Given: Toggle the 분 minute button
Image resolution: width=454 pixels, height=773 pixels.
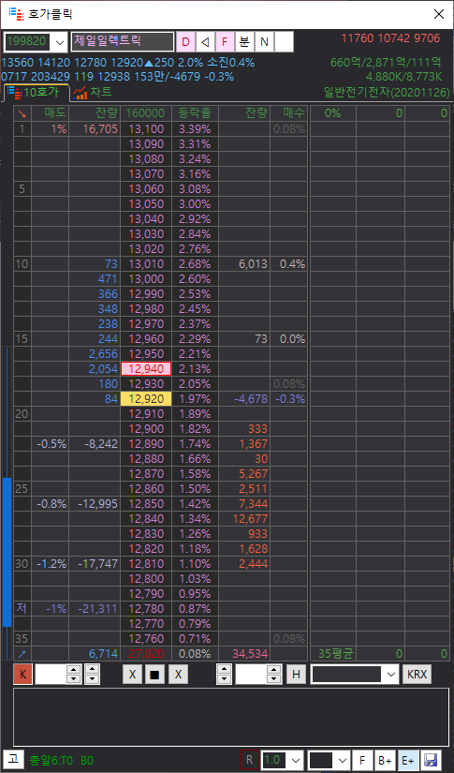Looking at the screenshot, I should (x=244, y=42).
